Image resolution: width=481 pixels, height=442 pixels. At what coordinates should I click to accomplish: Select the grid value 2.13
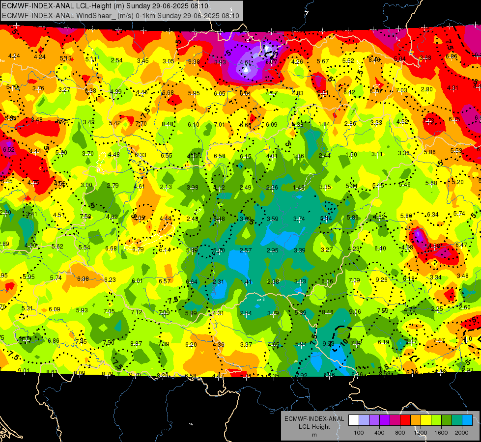pyautogui.click(x=166, y=187)
